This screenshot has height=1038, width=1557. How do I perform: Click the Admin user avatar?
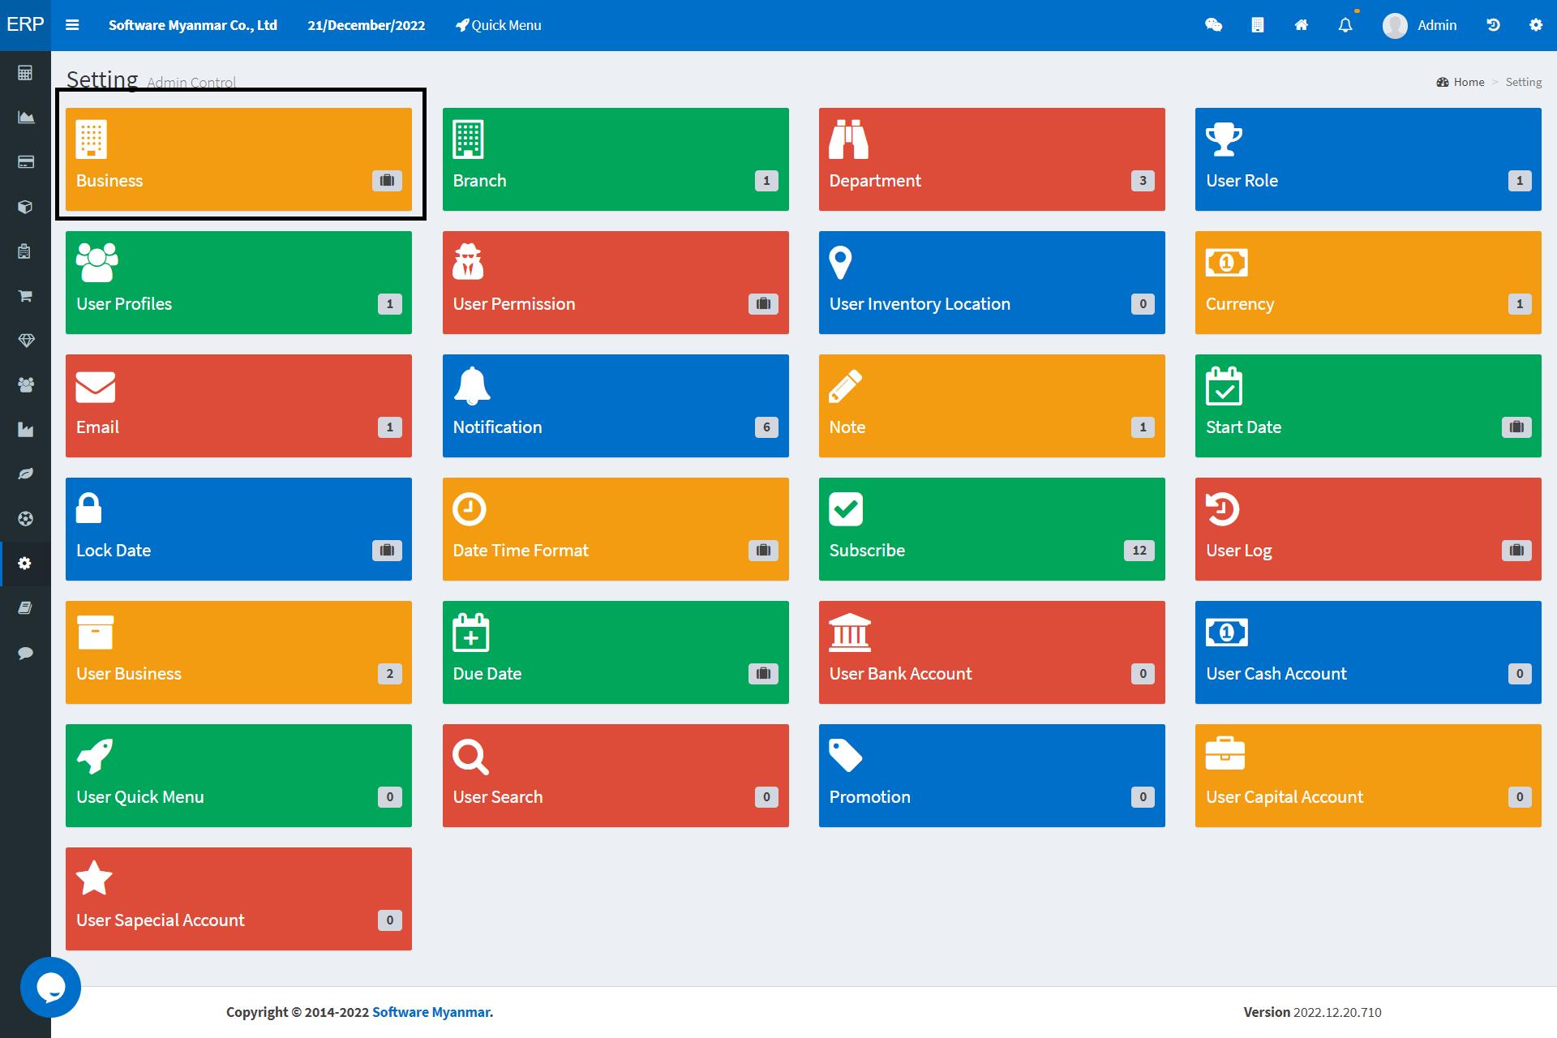tap(1395, 25)
